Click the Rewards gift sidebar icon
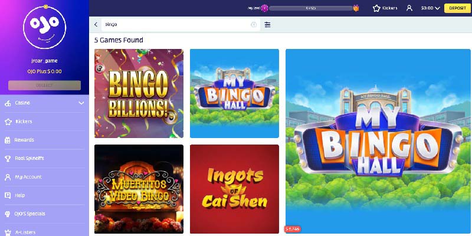 click(x=8, y=140)
